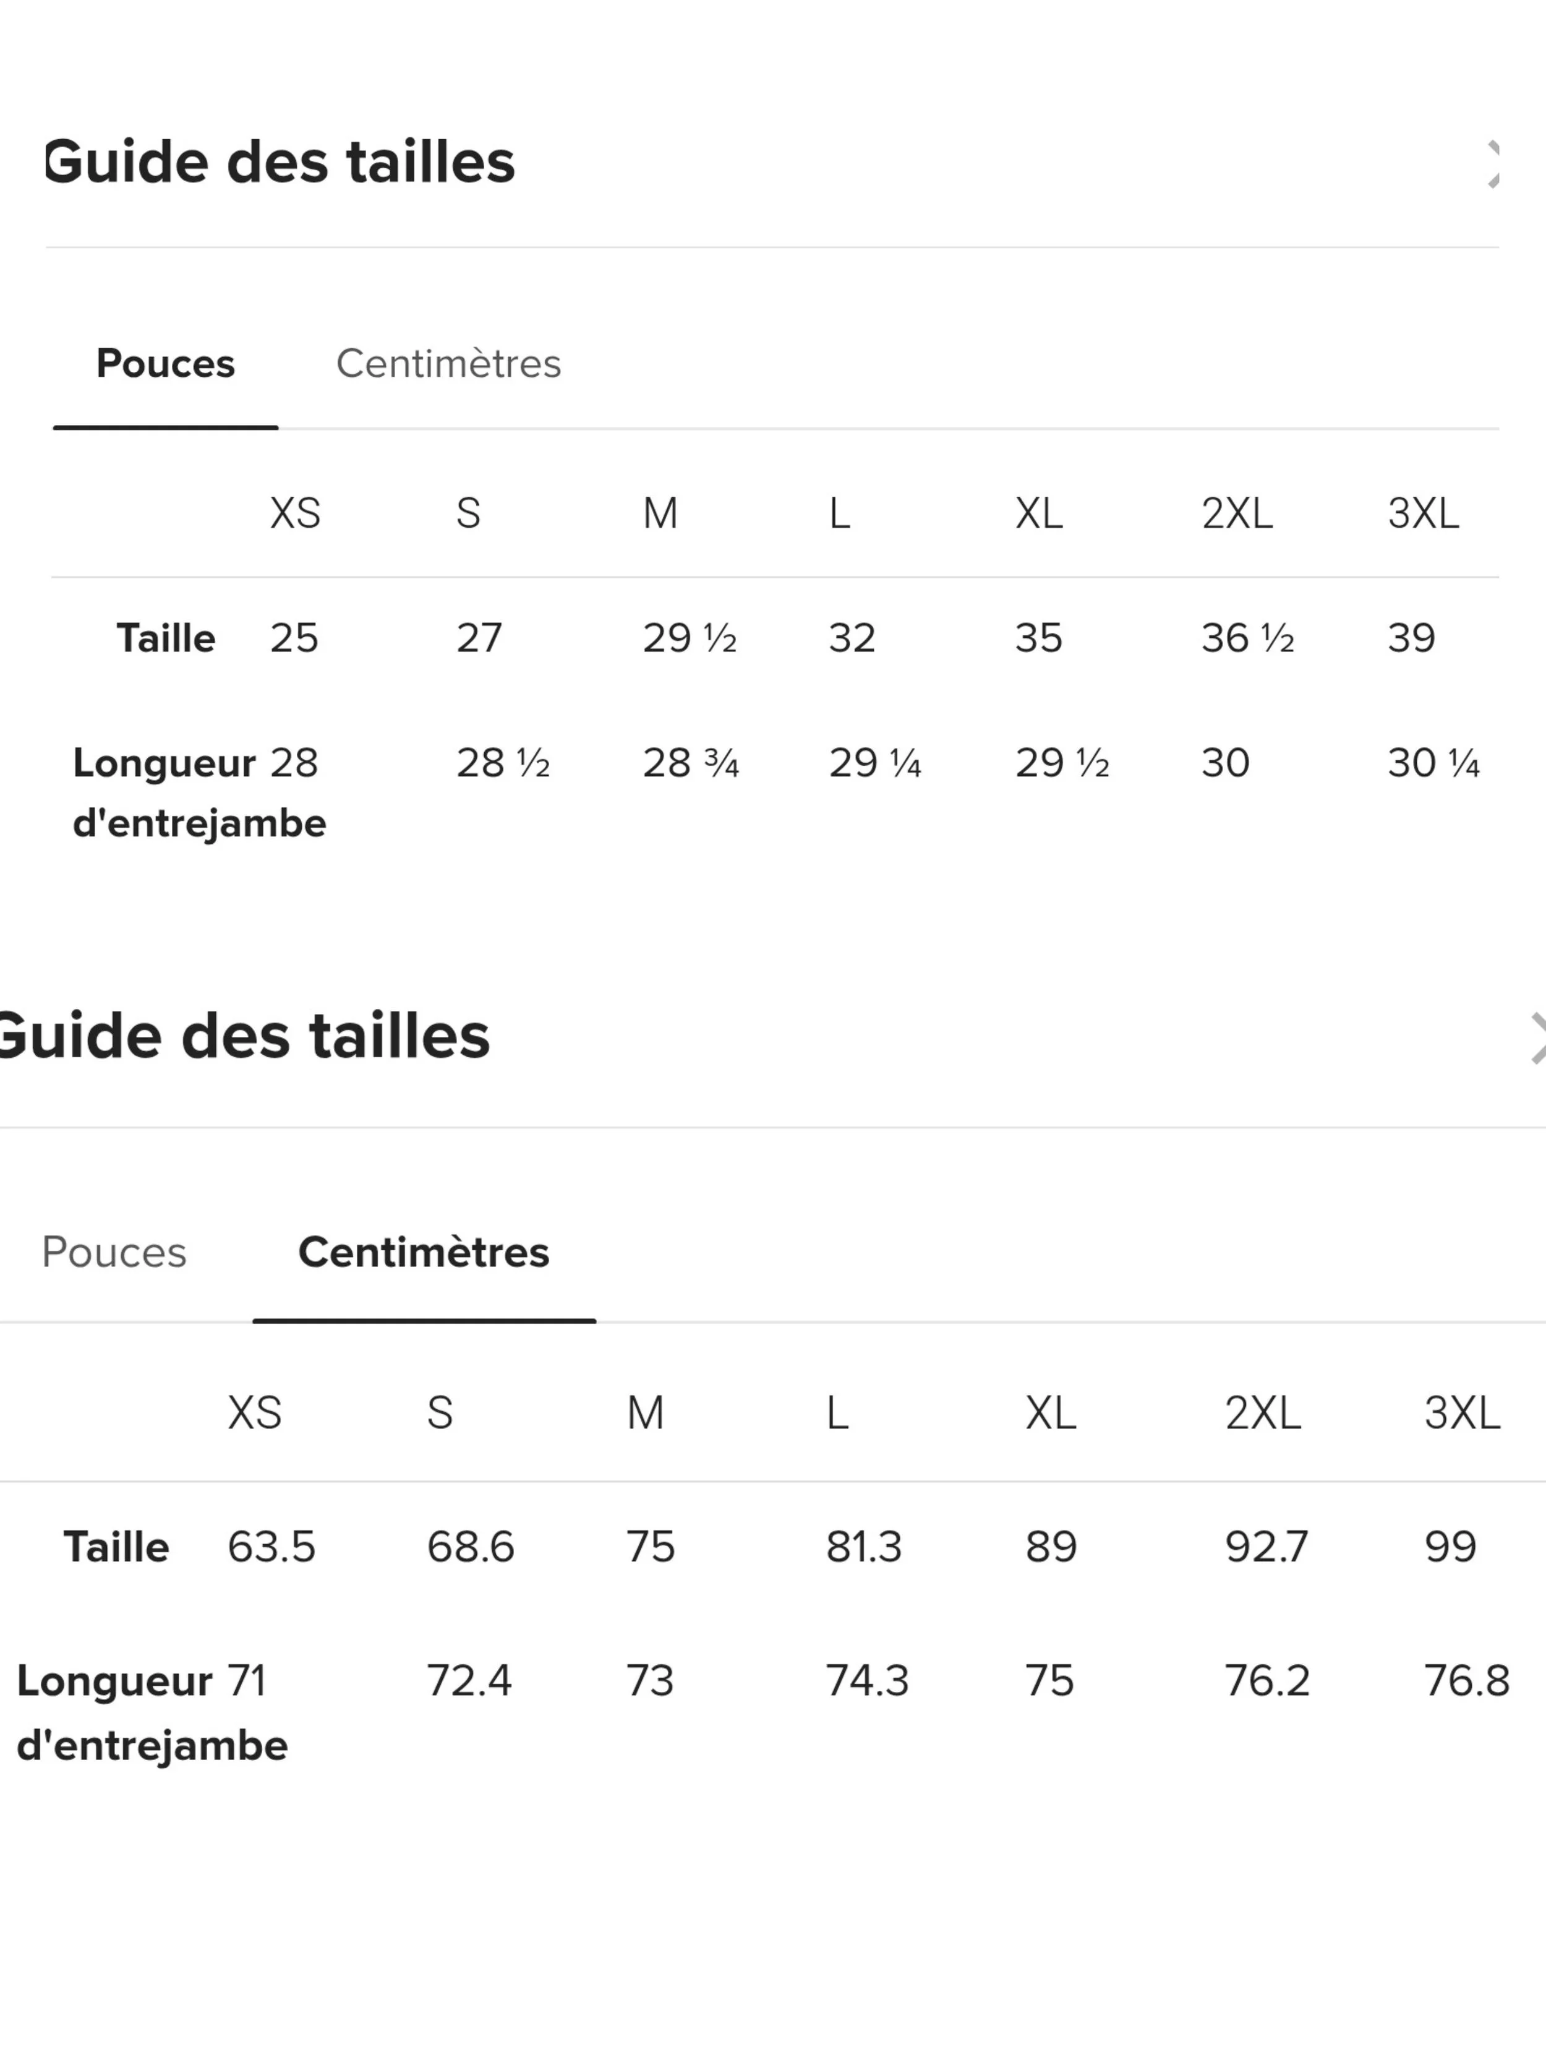Click the Taille row label in inches table
Image resolution: width=1546 pixels, height=2062 pixels.
point(166,638)
